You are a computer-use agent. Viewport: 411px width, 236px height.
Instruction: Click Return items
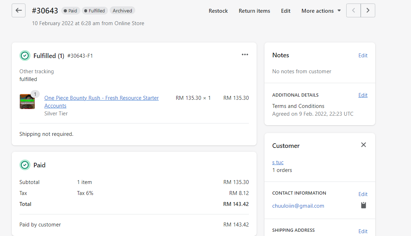(254, 11)
